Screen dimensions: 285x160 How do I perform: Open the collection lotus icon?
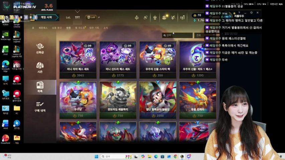[x=155, y=17]
